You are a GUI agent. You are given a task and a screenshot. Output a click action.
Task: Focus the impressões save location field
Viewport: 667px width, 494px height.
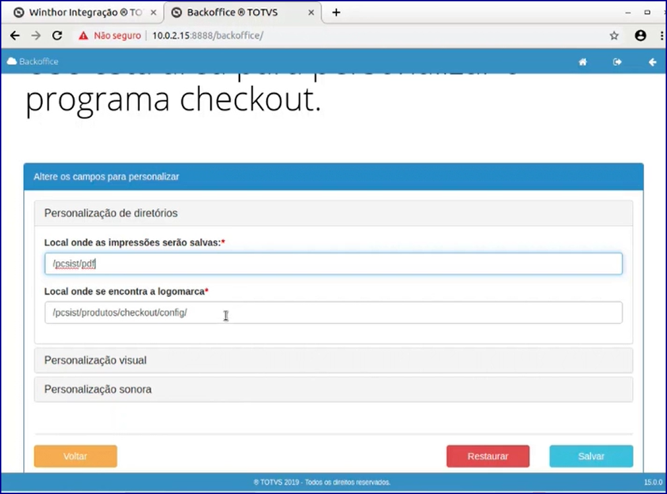pos(334,264)
